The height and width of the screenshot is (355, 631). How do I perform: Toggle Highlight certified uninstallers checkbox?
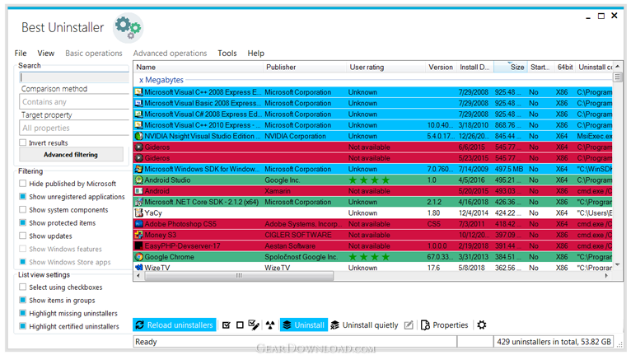pyautogui.click(x=23, y=326)
